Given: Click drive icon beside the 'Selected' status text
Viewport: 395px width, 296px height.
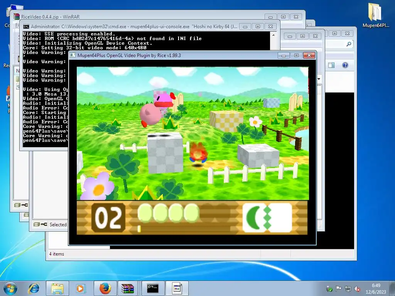Looking at the screenshot, I should [x=37, y=224].
